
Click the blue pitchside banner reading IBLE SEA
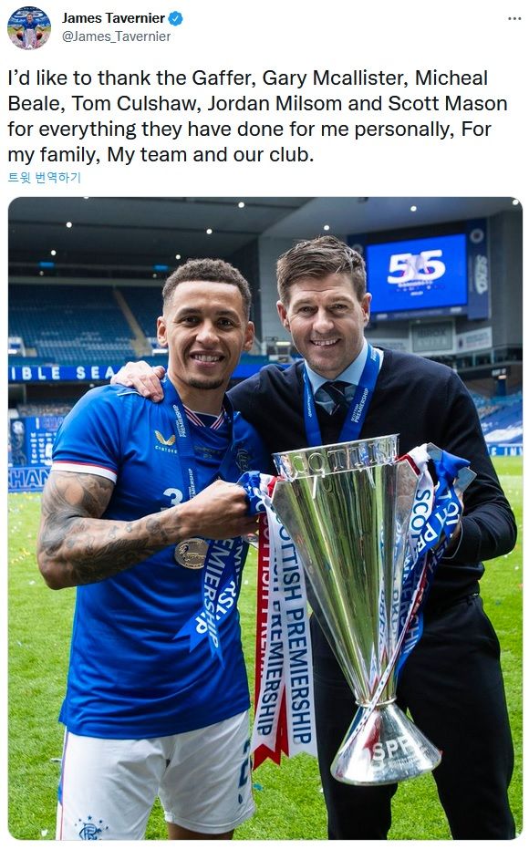click(65, 372)
